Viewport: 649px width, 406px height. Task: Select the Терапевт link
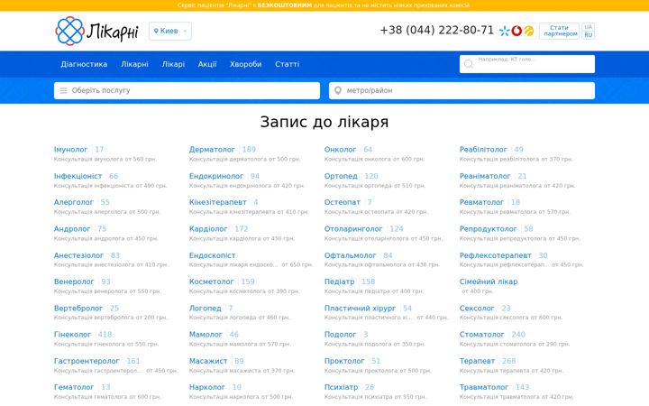(x=477, y=361)
